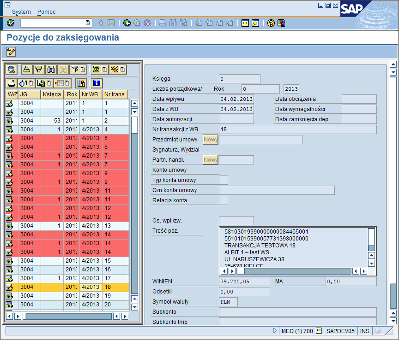The width and height of the screenshot is (399, 340).
Task: Click the Export icon in list toolbar
Action: point(41,83)
